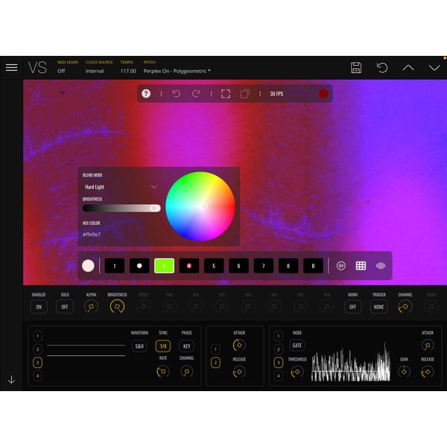Open the hamburger menu

pos(11,67)
